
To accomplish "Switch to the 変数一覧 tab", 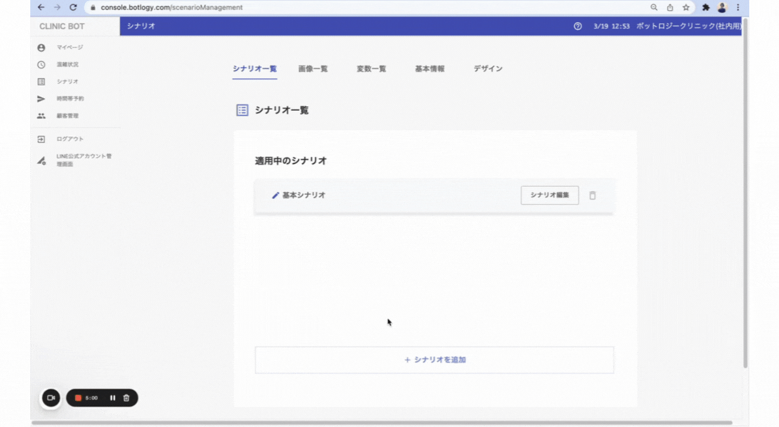I will click(x=371, y=69).
